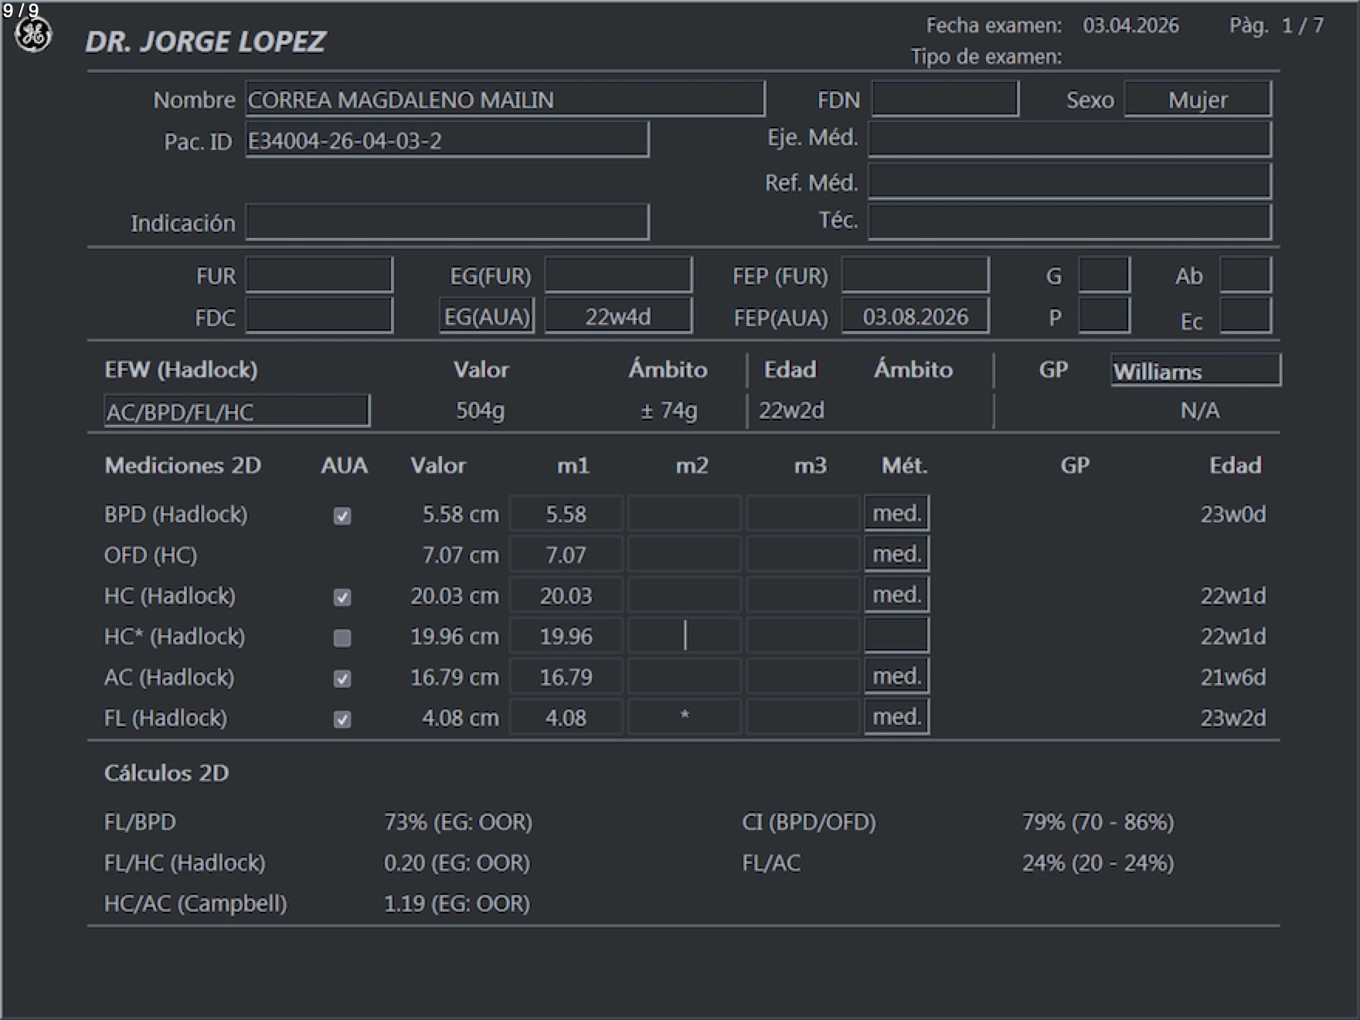Select the Pac. ID input field
This screenshot has height=1020, width=1360.
[447, 141]
